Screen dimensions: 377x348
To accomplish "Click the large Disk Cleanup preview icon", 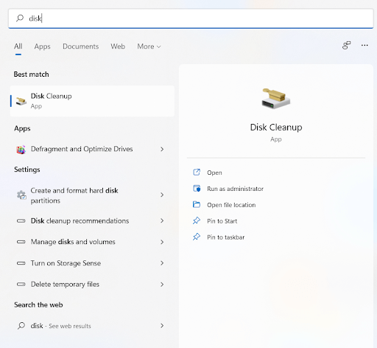I will click(x=276, y=99).
